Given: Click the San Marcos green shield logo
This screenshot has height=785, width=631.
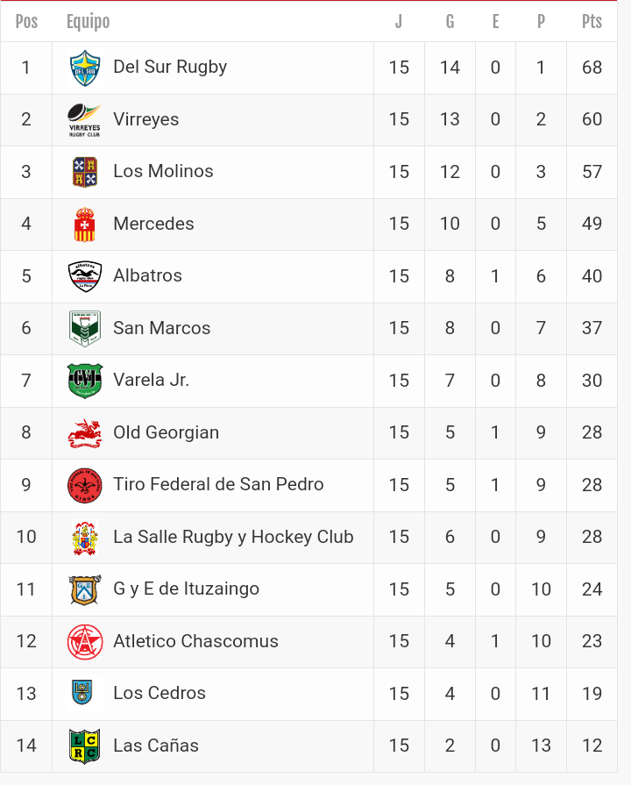Looking at the screenshot, I should tap(85, 329).
